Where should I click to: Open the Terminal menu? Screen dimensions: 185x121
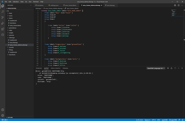(35, 2)
